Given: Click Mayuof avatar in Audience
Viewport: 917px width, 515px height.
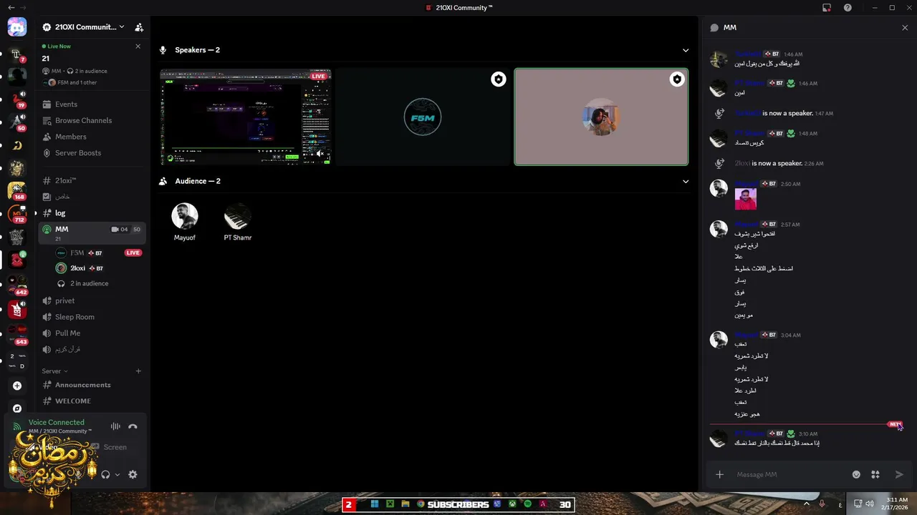Looking at the screenshot, I should pos(185,216).
